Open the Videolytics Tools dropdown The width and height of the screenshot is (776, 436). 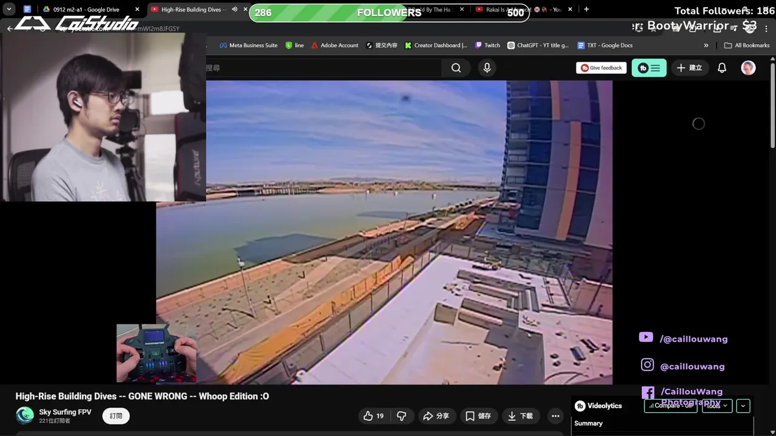click(x=717, y=406)
